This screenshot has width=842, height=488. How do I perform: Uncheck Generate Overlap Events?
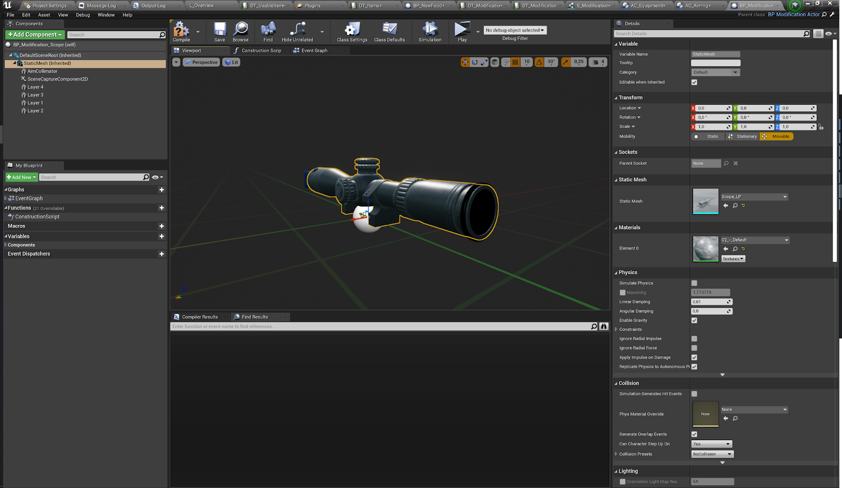(694, 434)
